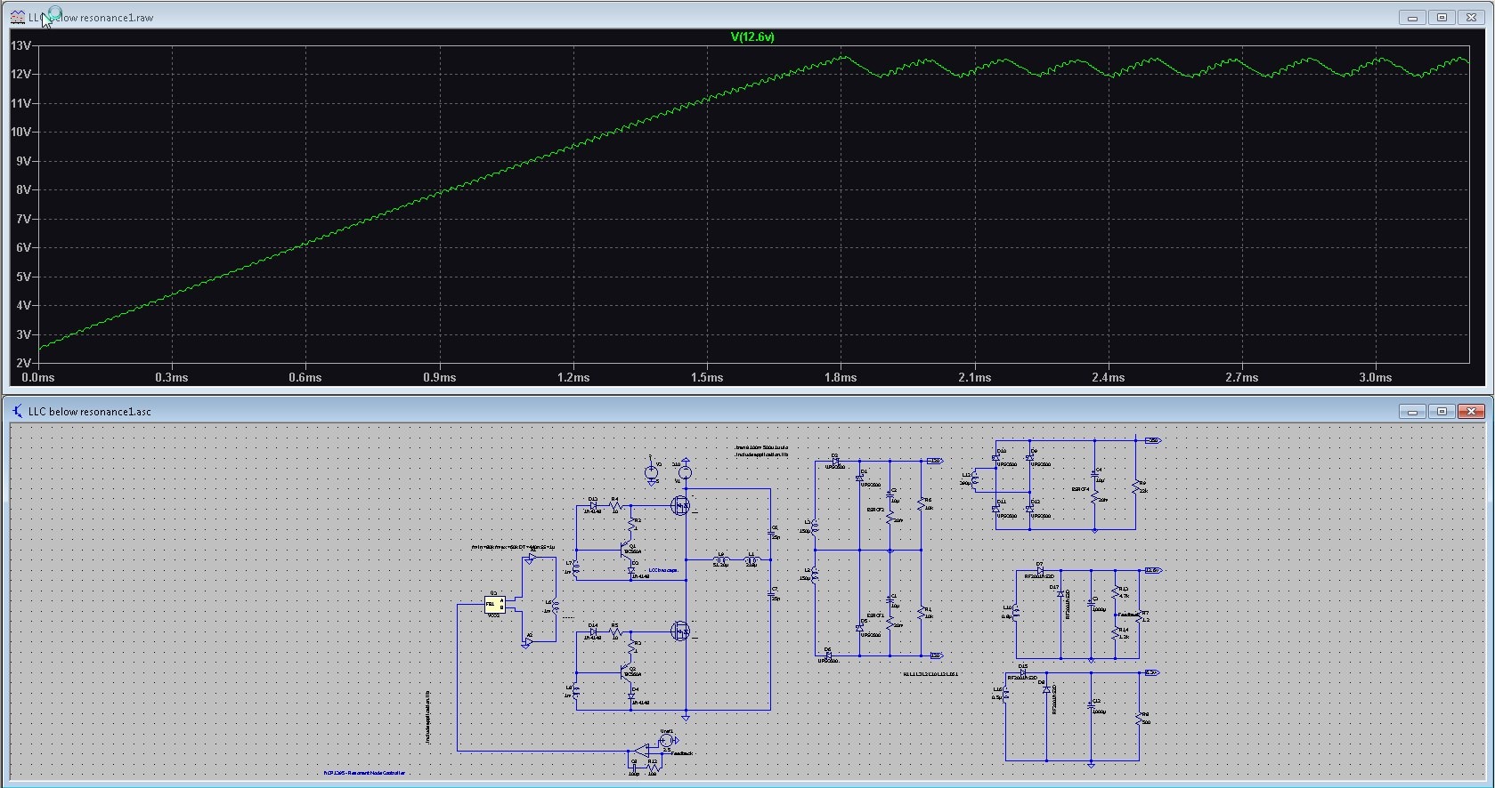Click inductor L7 at the upper driver
Viewport: 1495px width, 788px height.
coord(575,569)
